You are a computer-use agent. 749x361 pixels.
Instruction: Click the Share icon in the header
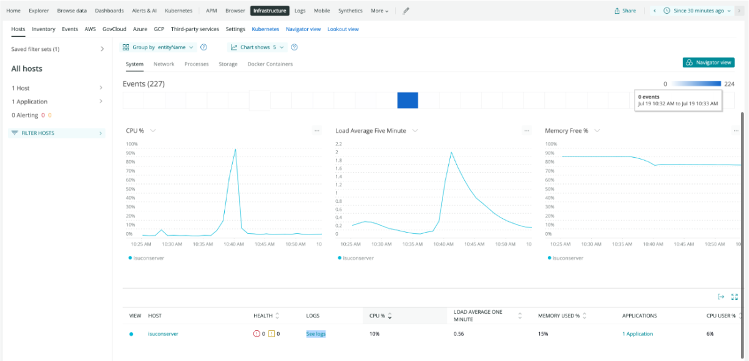point(625,11)
